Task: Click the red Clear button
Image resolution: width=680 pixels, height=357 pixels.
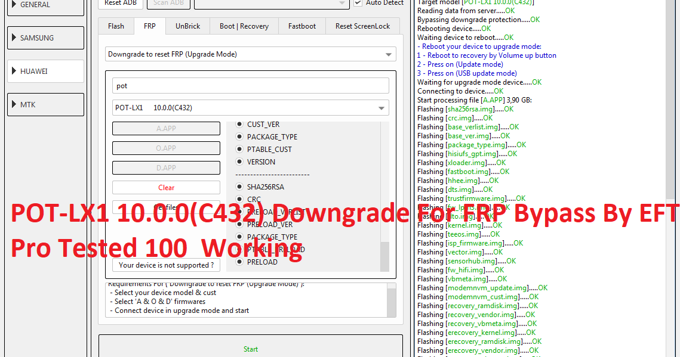Action: [166, 187]
